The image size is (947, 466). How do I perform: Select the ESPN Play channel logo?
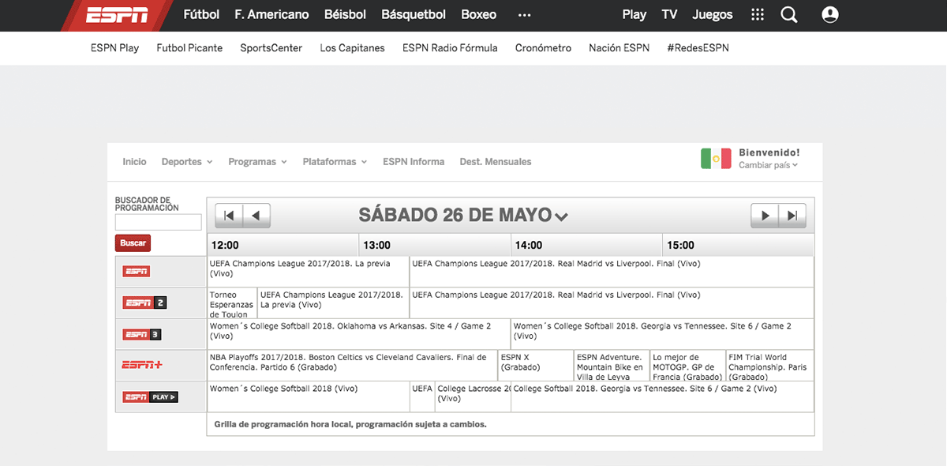[150, 396]
